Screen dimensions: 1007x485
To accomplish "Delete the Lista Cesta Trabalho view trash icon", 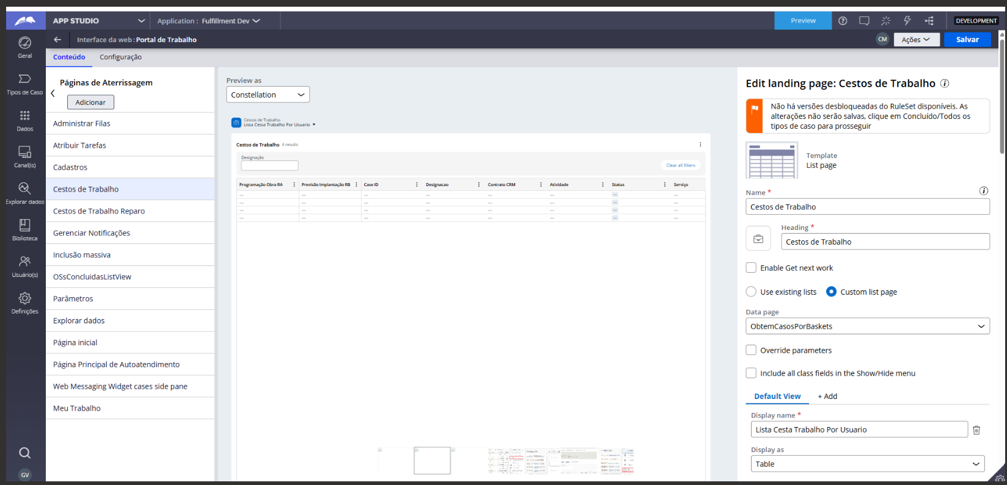I will tap(976, 430).
